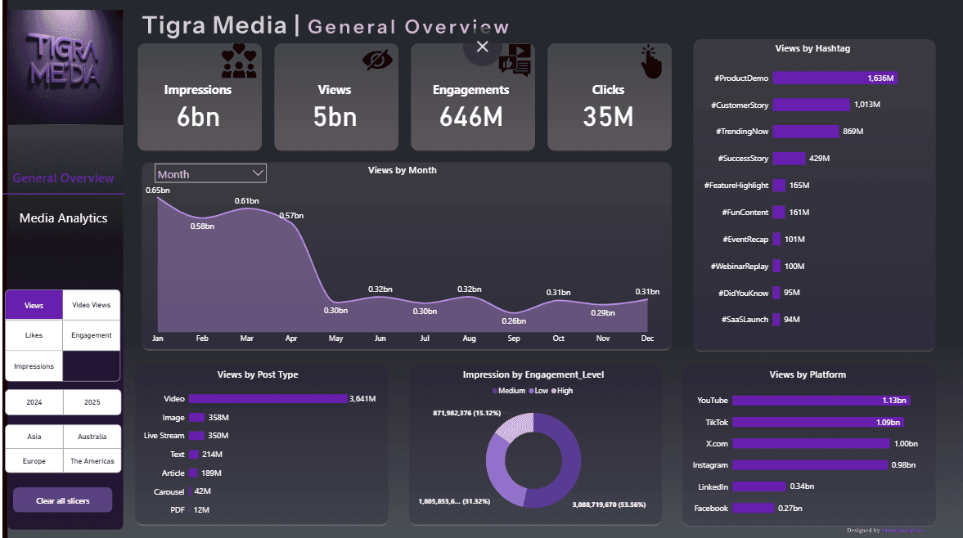Click the Engagements 646M card

tap(472, 96)
